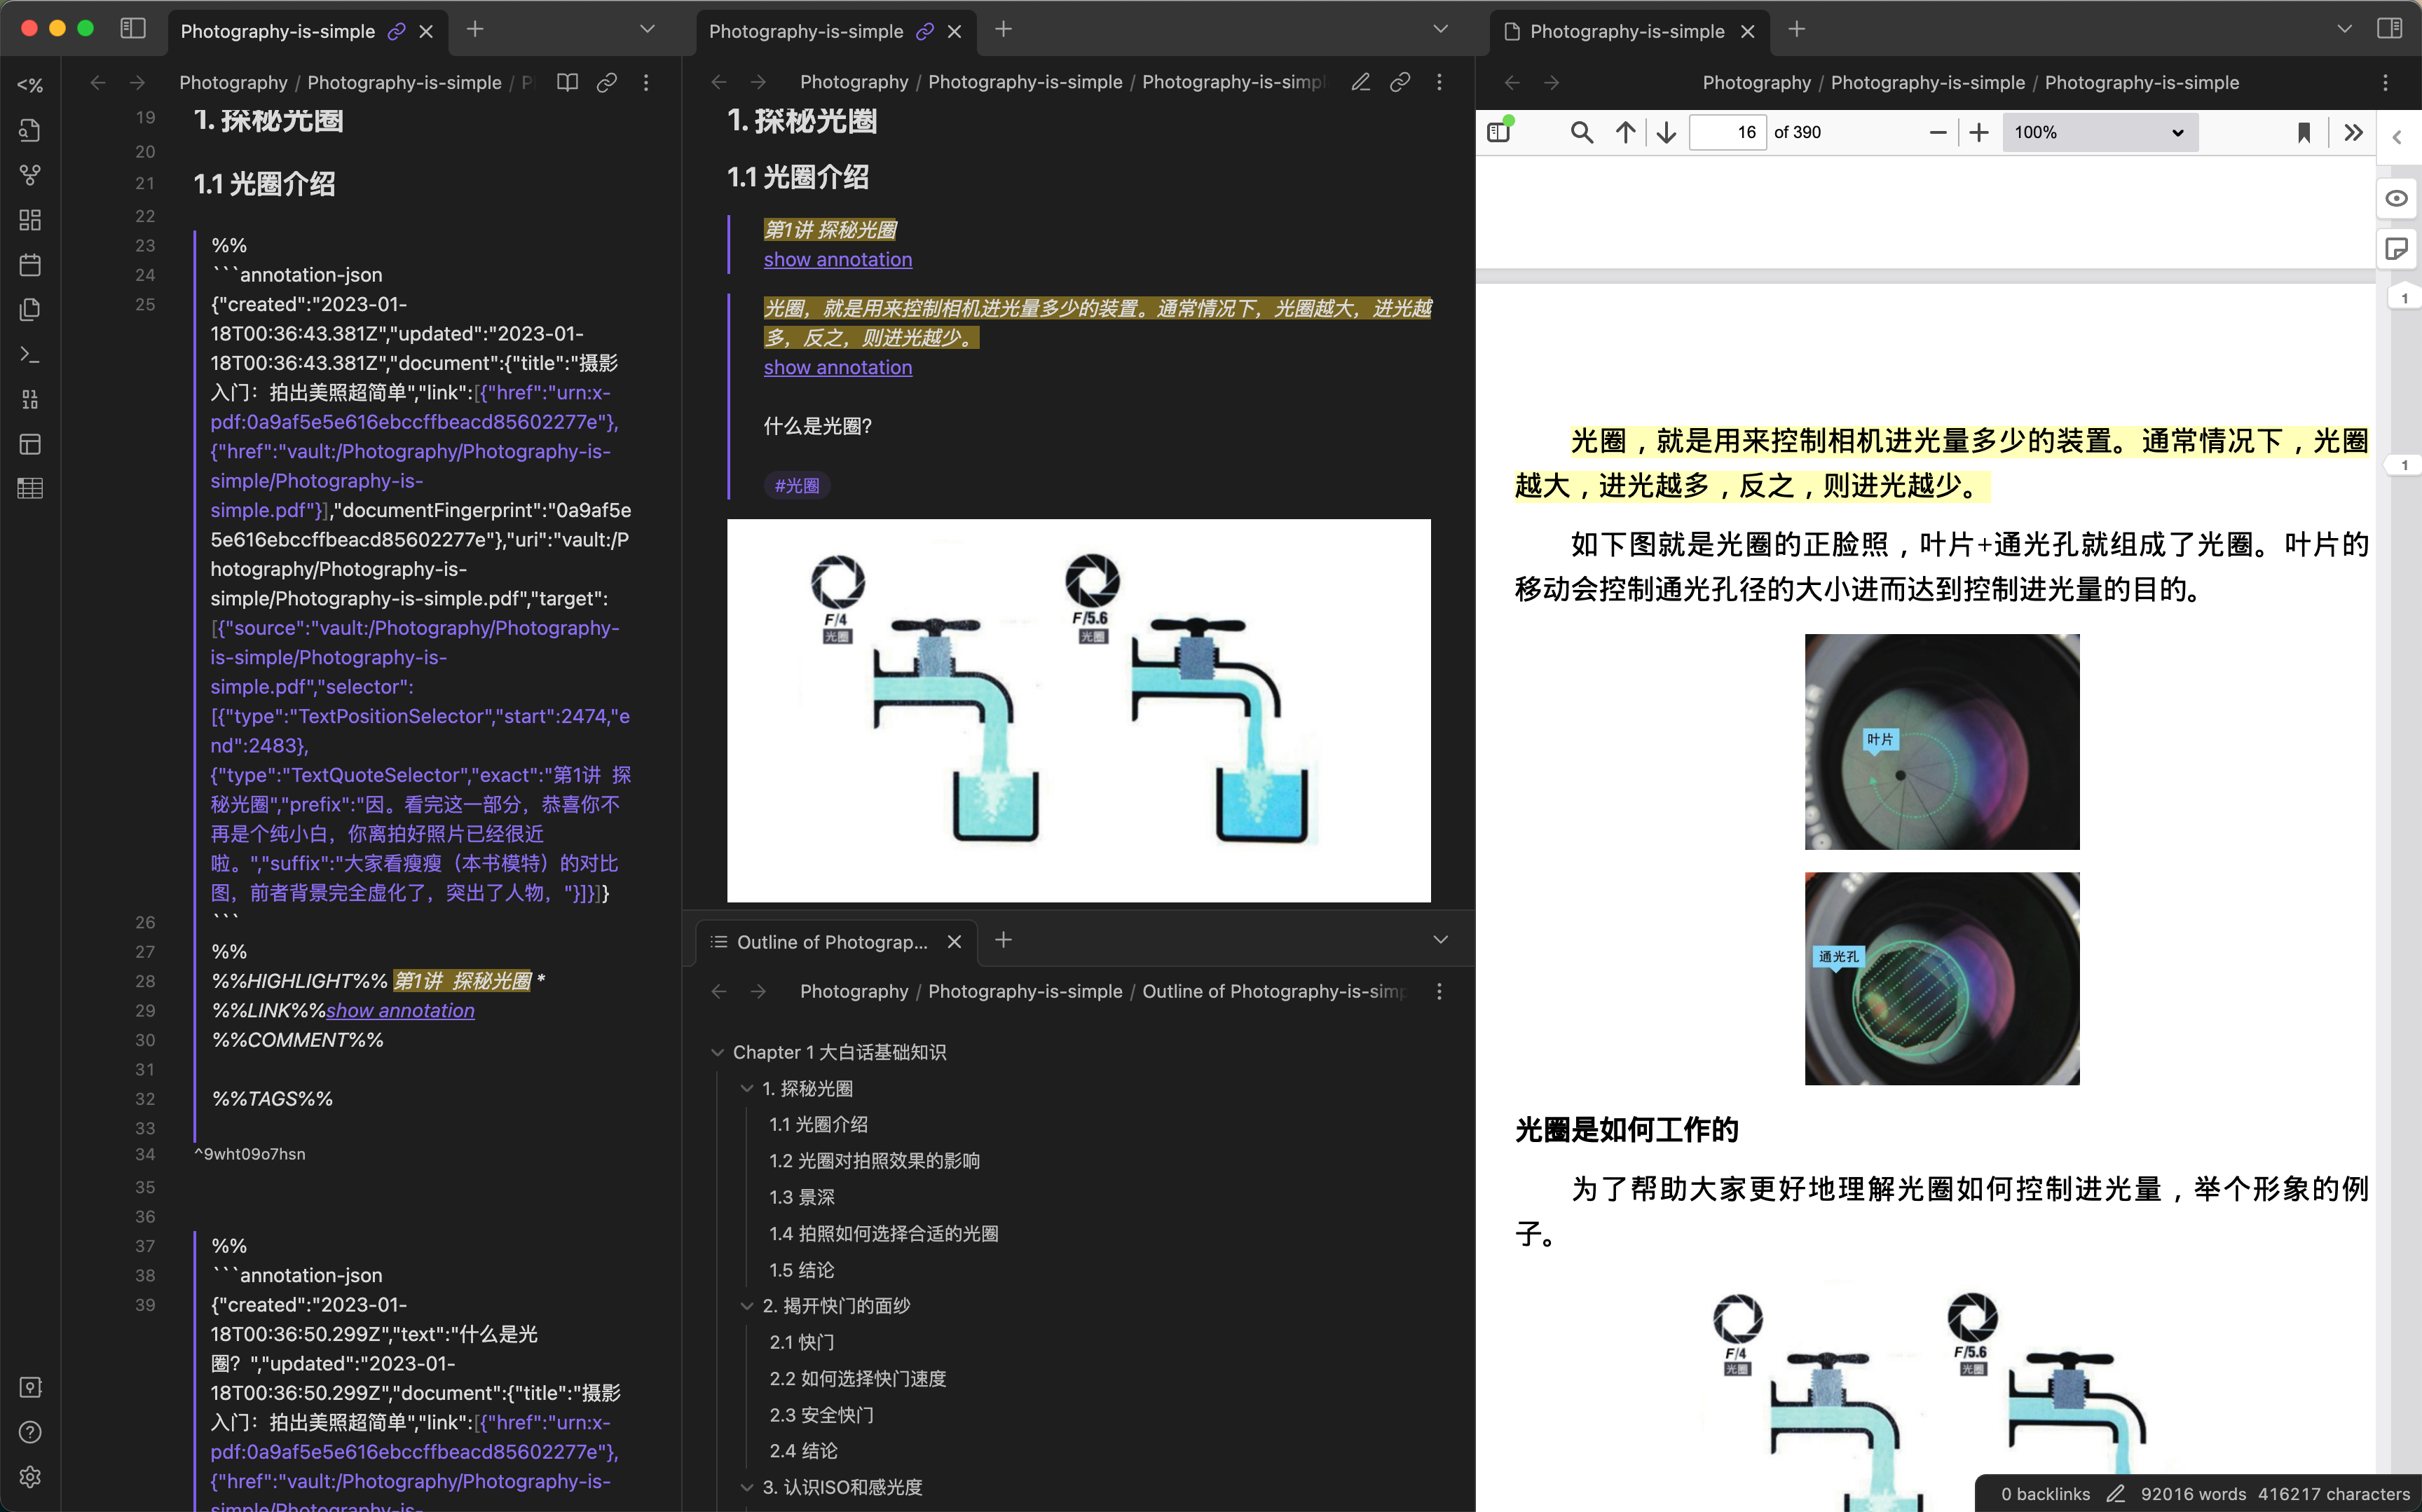Open quick switcher icon in left ribbon
This screenshot has width=2422, height=1512.
(x=30, y=130)
